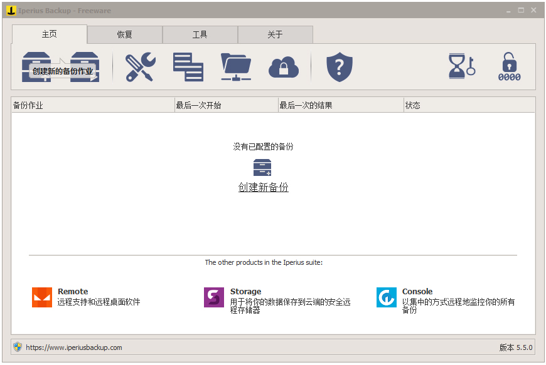The height and width of the screenshot is (365, 546).
Task: Click the shield icon in status bar
Action: tap(18, 347)
